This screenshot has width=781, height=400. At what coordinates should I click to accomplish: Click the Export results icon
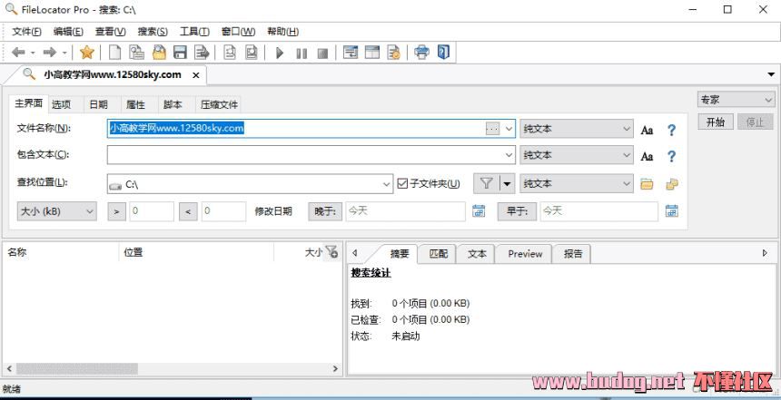(x=202, y=53)
